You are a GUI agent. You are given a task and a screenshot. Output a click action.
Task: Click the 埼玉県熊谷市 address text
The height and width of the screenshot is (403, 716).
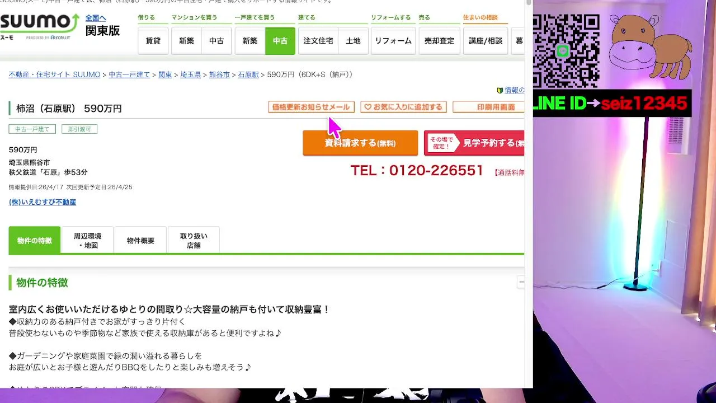[x=30, y=162]
